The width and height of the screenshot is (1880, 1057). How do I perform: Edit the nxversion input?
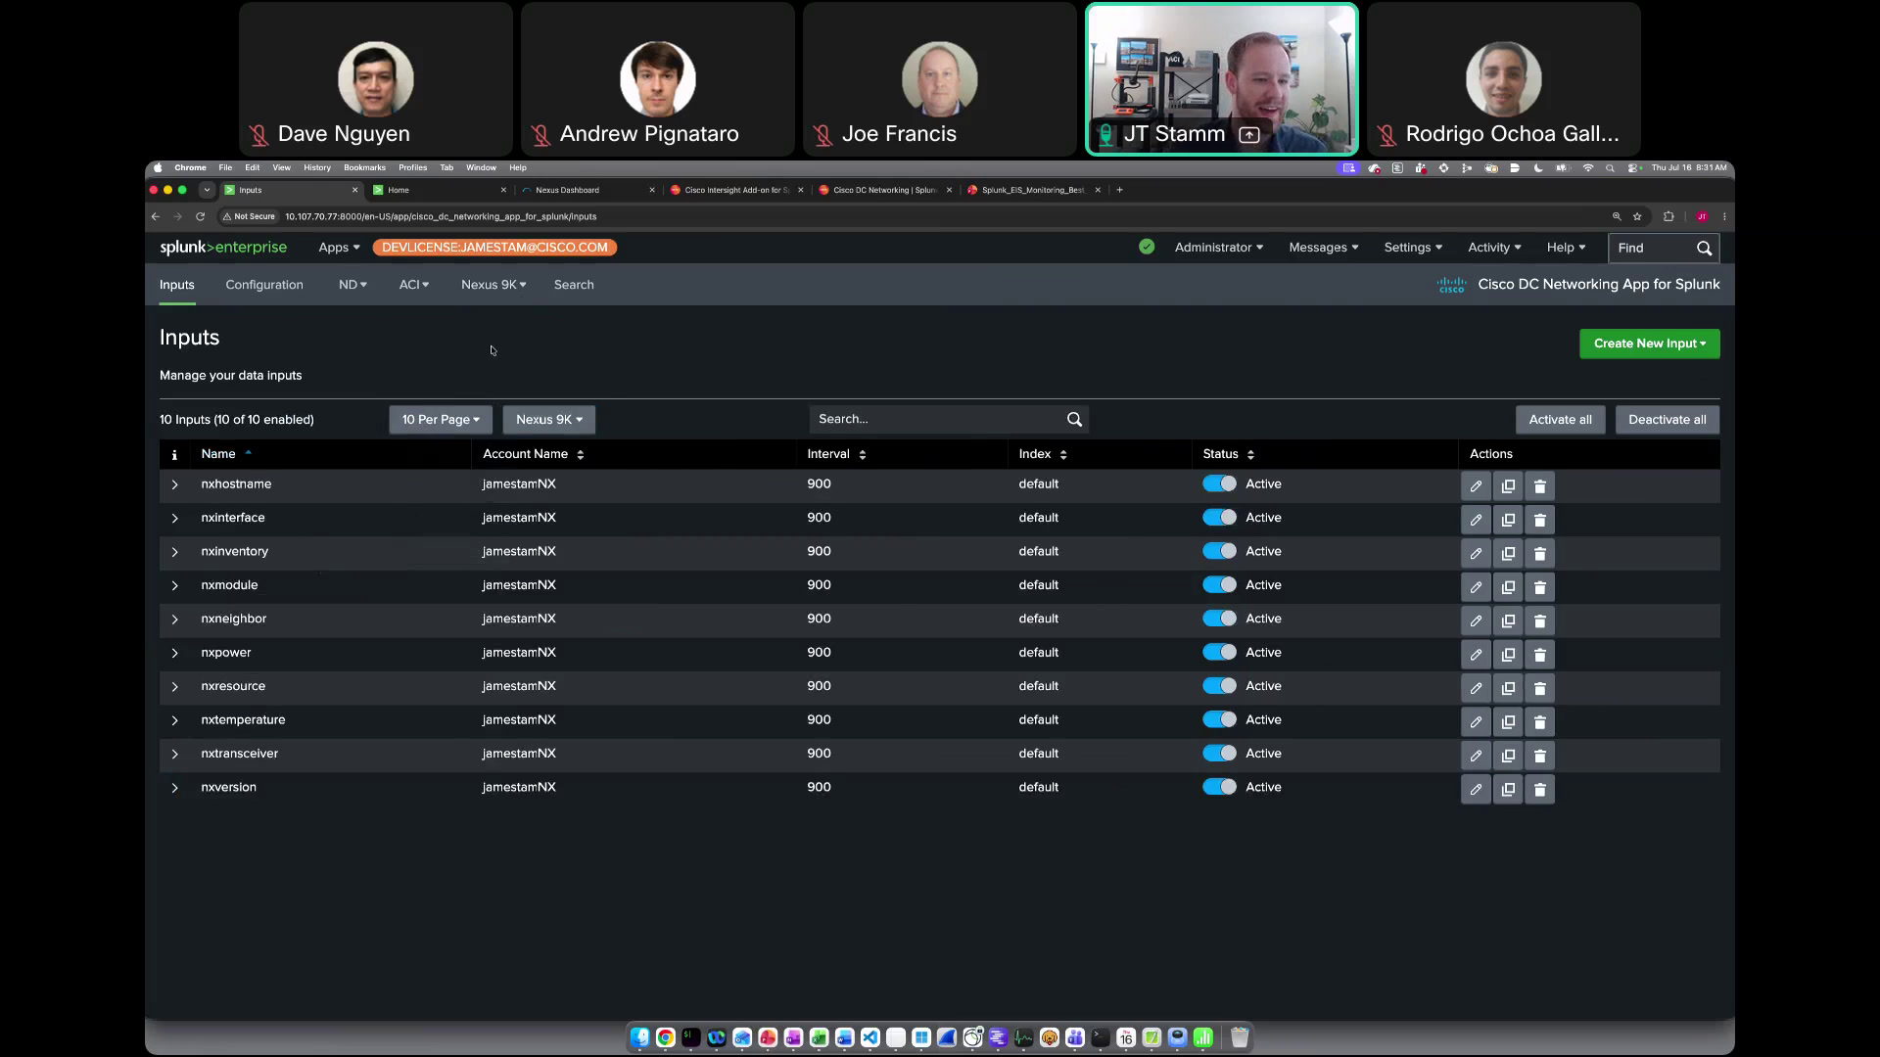(x=1476, y=790)
